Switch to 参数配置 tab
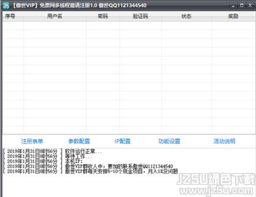The image size is (256, 197). point(79,141)
